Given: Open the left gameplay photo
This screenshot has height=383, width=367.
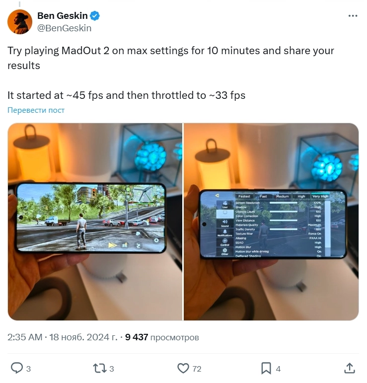Looking at the screenshot, I should pyautogui.click(x=95, y=222).
